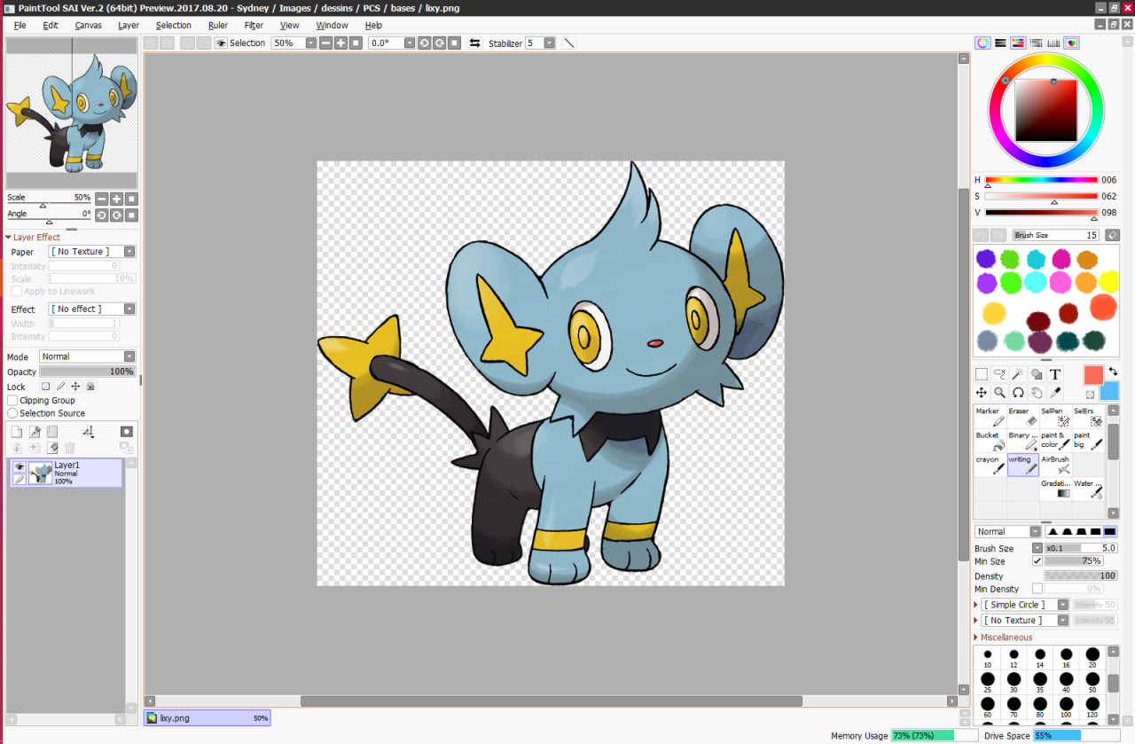Image resolution: width=1135 pixels, height=744 pixels.
Task: Select the Hand pan tool
Action: pos(1037,392)
